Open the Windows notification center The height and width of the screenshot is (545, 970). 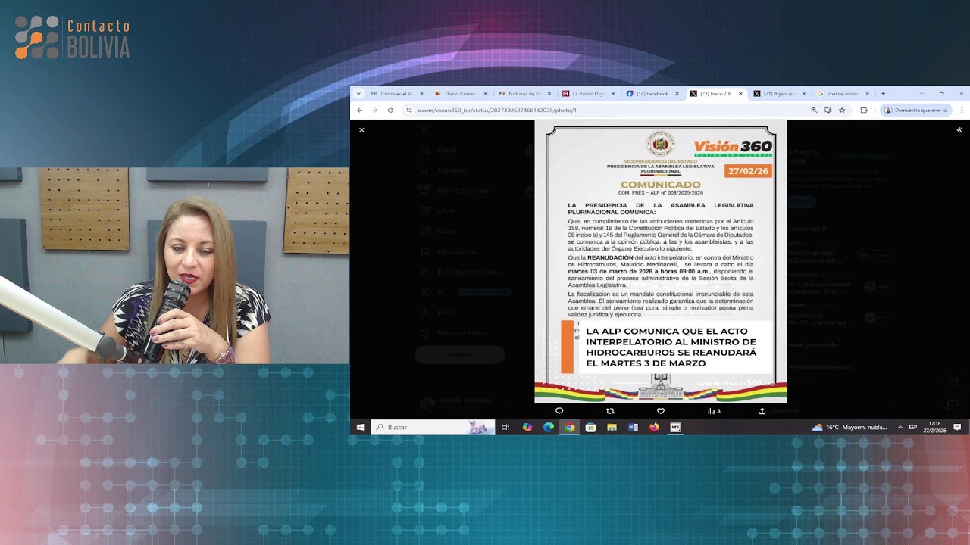click(957, 427)
